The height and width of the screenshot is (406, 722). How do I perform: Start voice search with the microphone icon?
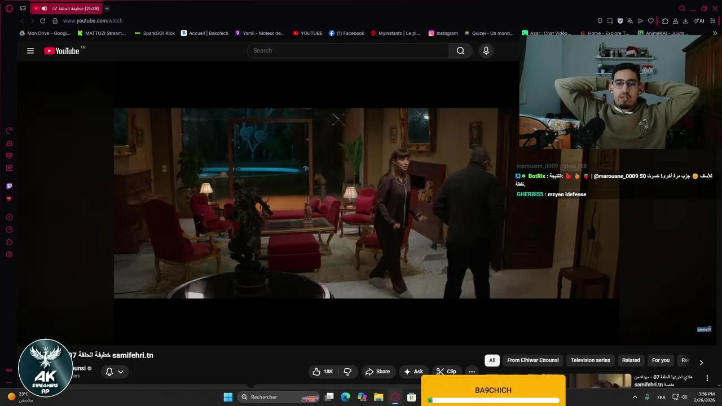[486, 51]
